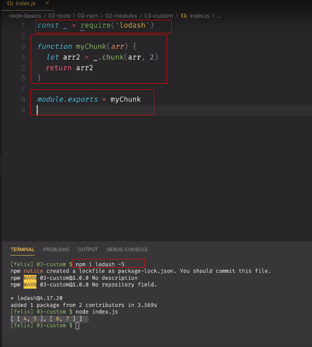Click the 'lodash' string in require call

(132, 25)
